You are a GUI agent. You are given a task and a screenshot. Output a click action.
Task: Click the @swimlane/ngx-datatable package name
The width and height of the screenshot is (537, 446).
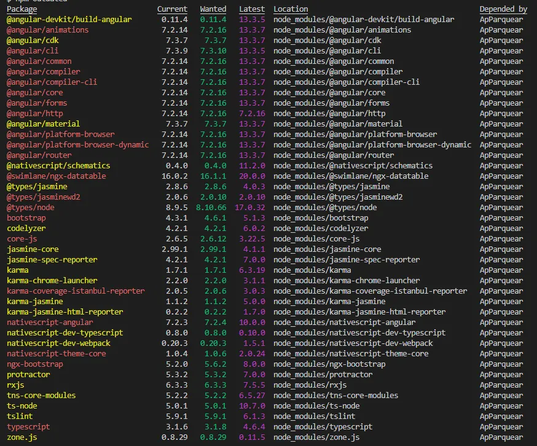click(x=57, y=176)
